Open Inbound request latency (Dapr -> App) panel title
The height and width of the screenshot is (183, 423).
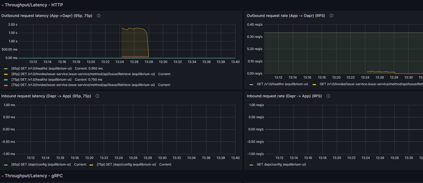46,96
